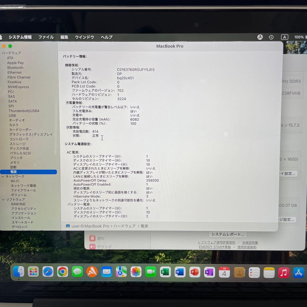Launch Microsoft Word from the Dock
Viewport: 307px width, 307px height.
(180, 272)
